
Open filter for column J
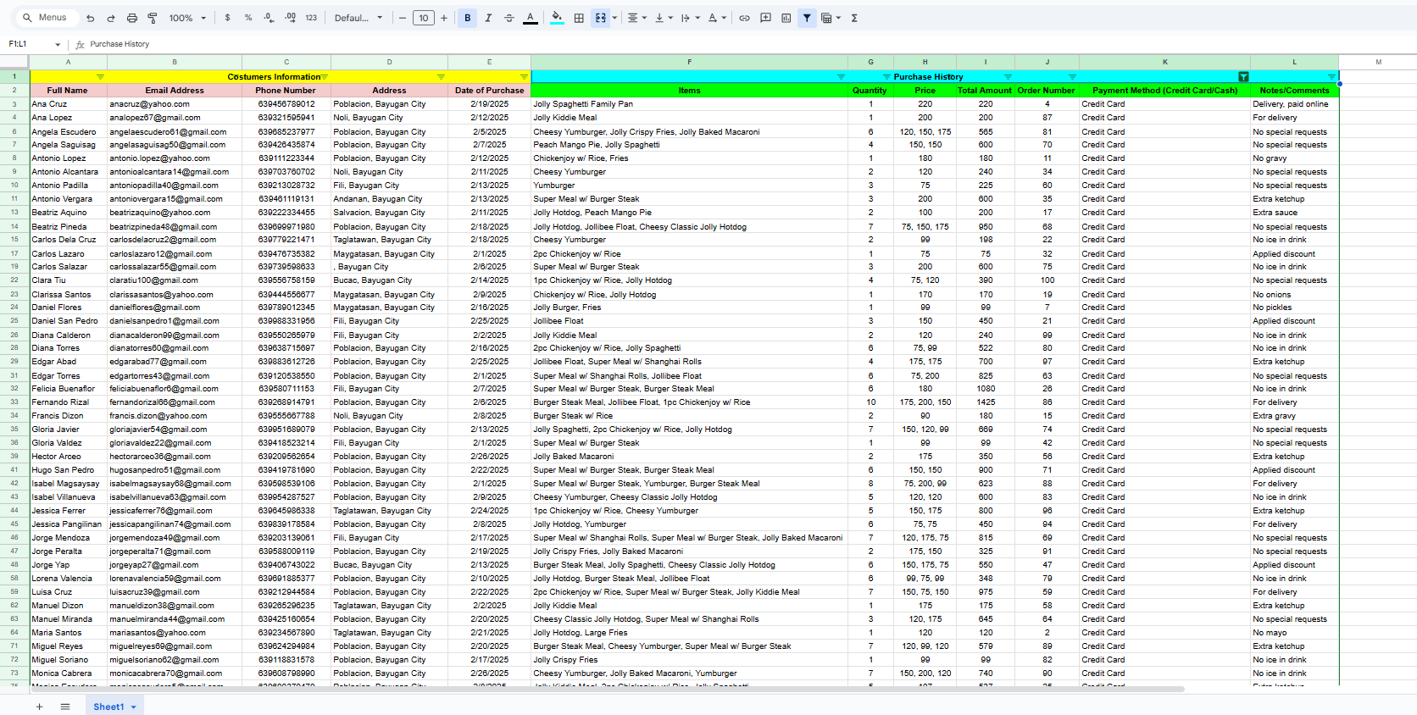pos(1072,77)
